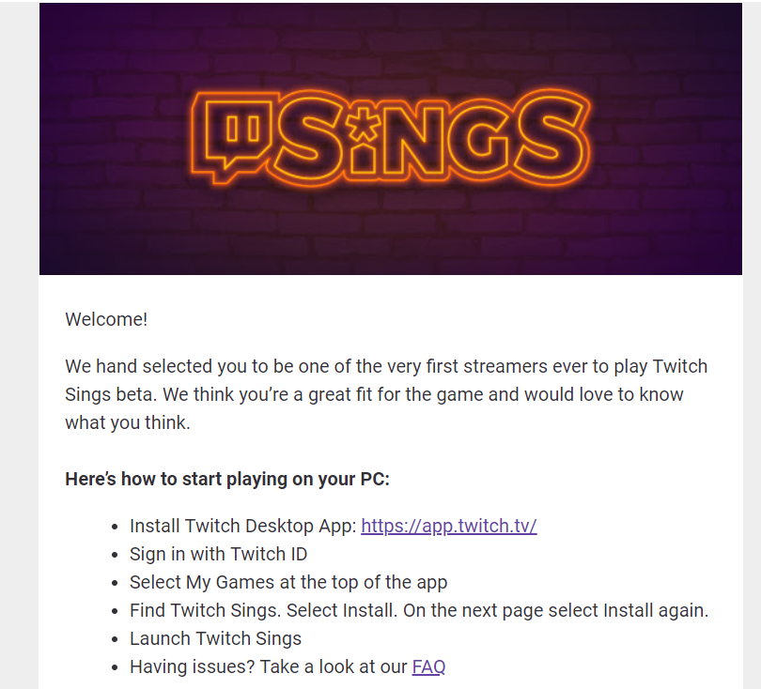Click the 'Find Twitch Sings' install step
The image size is (761, 689).
(418, 610)
